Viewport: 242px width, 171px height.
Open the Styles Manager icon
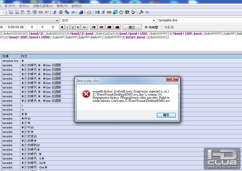pyautogui.click(x=55, y=12)
